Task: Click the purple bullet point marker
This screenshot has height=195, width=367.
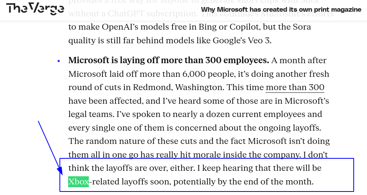Action: [59, 61]
